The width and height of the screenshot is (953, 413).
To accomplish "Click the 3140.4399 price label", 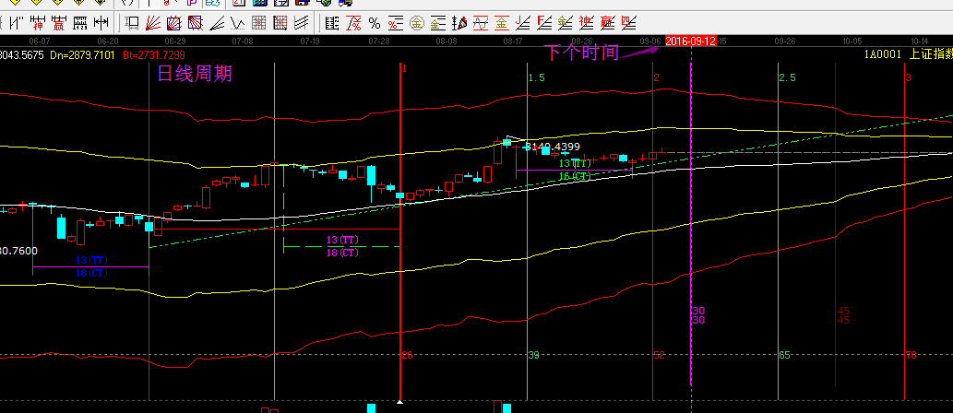I will 552,147.
